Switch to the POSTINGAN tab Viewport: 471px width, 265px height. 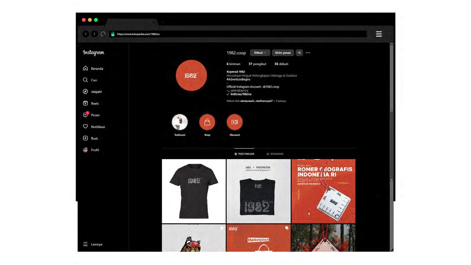[244, 154]
